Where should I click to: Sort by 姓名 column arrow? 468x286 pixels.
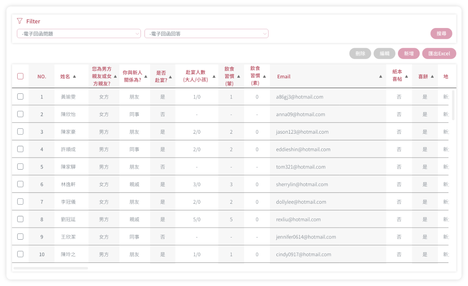click(x=74, y=77)
